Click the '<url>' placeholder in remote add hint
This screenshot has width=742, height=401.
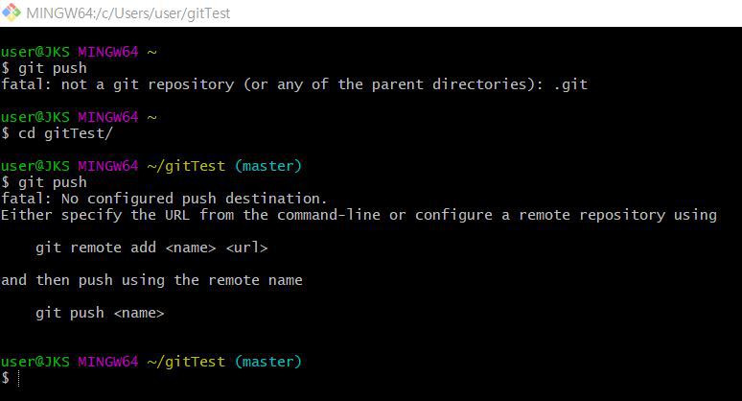246,248
